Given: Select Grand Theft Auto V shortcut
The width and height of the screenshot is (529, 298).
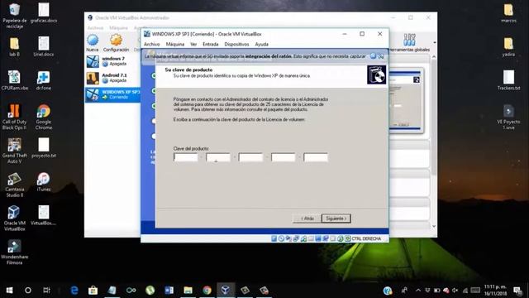Looking at the screenshot, I should [x=15, y=151].
